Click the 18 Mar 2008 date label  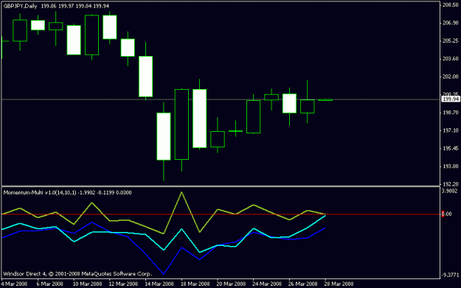pyautogui.click(x=195, y=284)
